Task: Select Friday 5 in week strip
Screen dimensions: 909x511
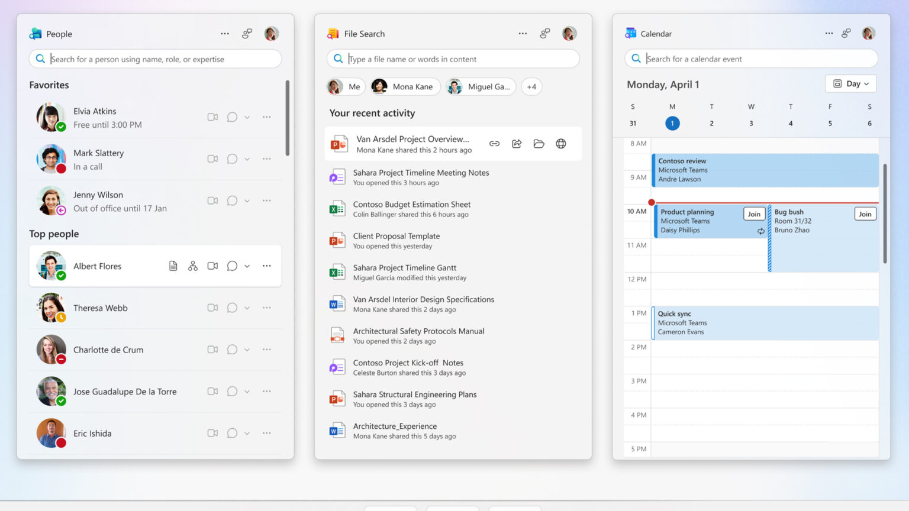Action: point(830,123)
